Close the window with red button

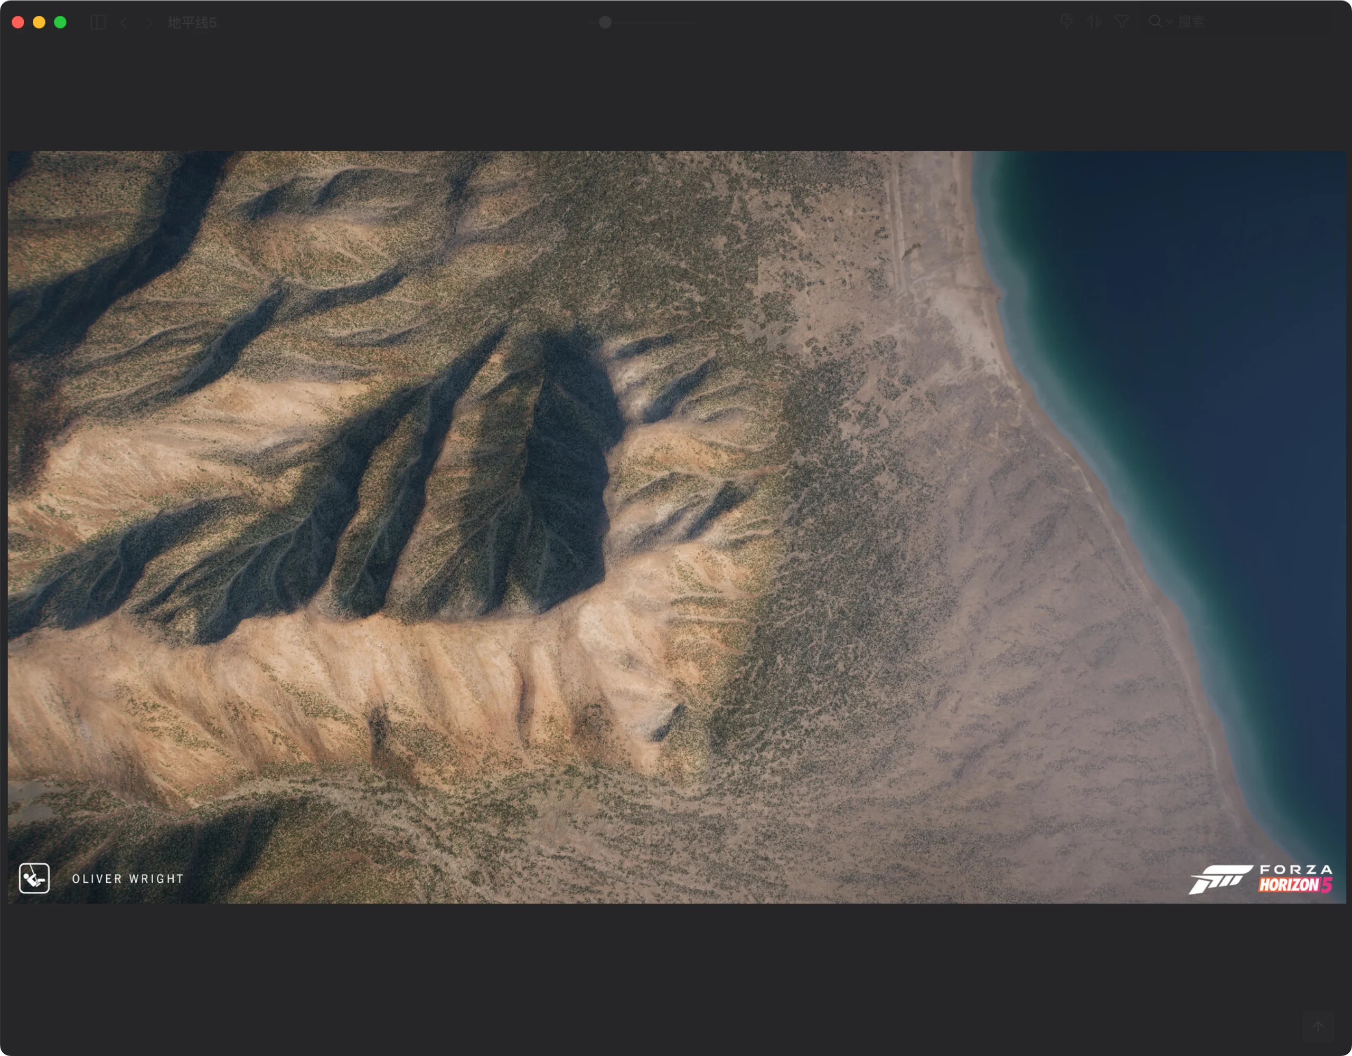click(x=18, y=22)
